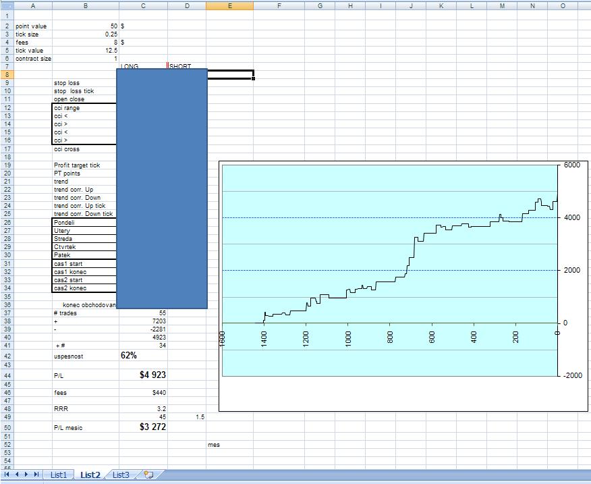Click the 'uspesnost' label
The image size is (591, 484).
[x=68, y=356]
